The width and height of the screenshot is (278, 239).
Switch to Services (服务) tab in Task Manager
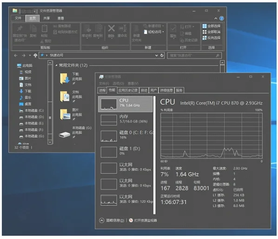coord(179,90)
